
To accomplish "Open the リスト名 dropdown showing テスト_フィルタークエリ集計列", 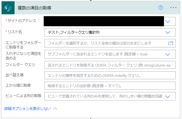I will [x=110, y=32].
